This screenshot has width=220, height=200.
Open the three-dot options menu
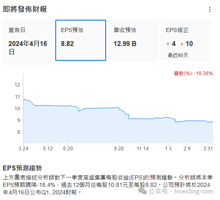point(210,9)
